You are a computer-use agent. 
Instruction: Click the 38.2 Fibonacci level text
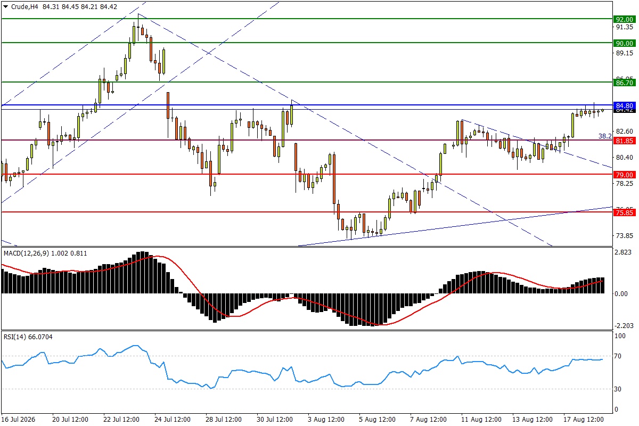pos(604,136)
